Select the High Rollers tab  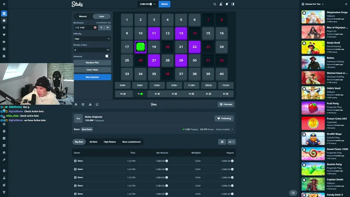click(110, 142)
